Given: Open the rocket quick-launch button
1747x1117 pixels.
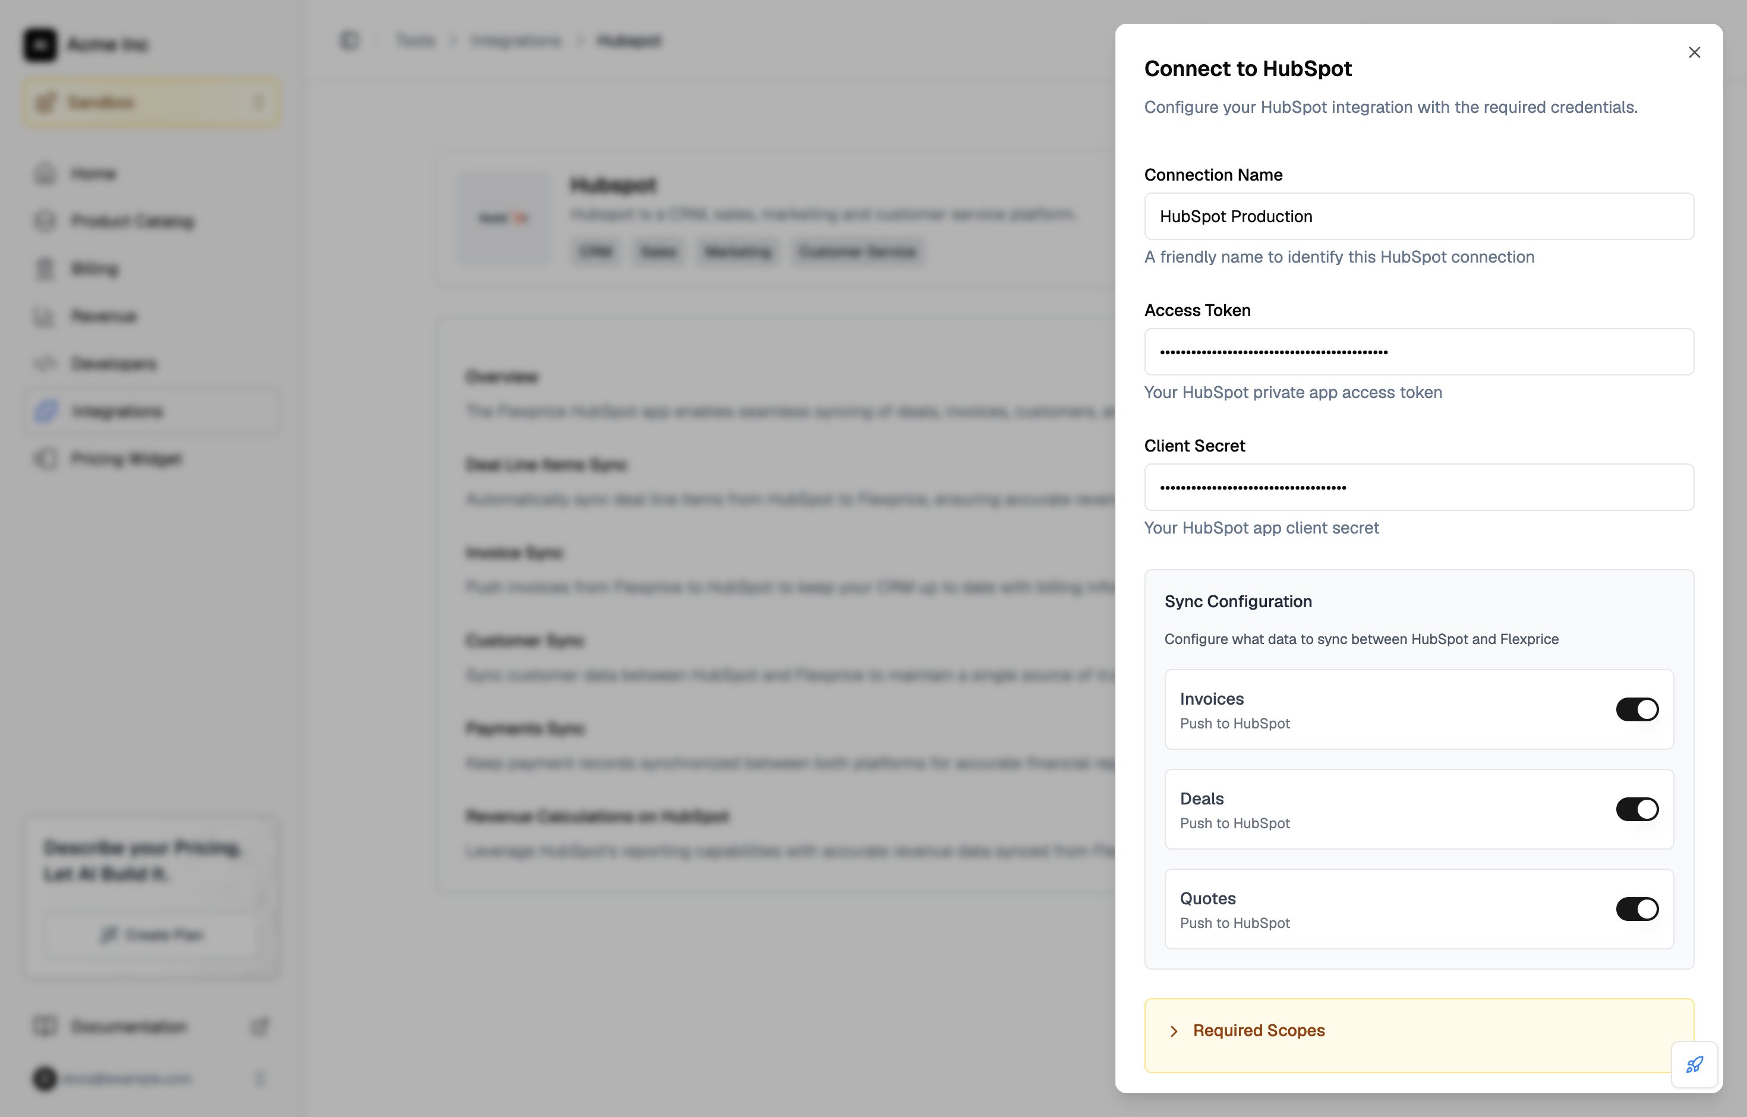Looking at the screenshot, I should (x=1694, y=1065).
